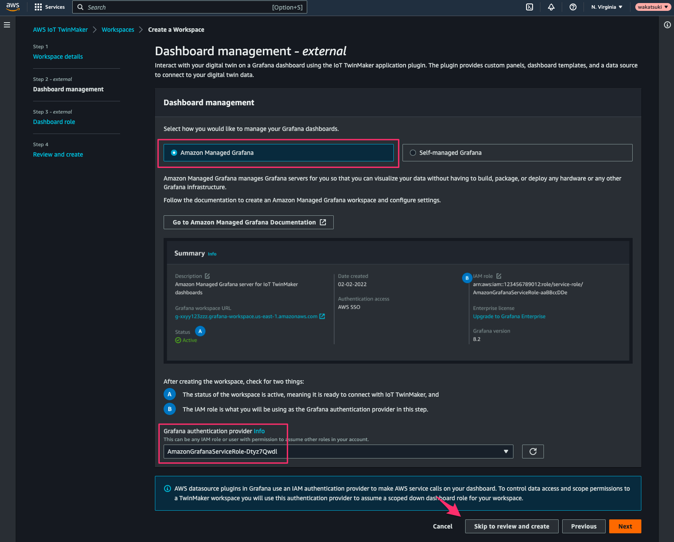Click Skip to review and create
674x542 pixels.
point(512,526)
